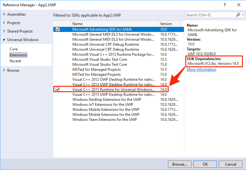This screenshot has width=246, height=170.
Task: Select Microsoft Universal CRT Debug Runtime 10.0.1713
Action: pos(118,44)
